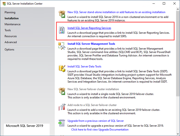This screenshot has width=180, height=136.
Task: Go to the Maintenance section
Action: coord(13,24)
